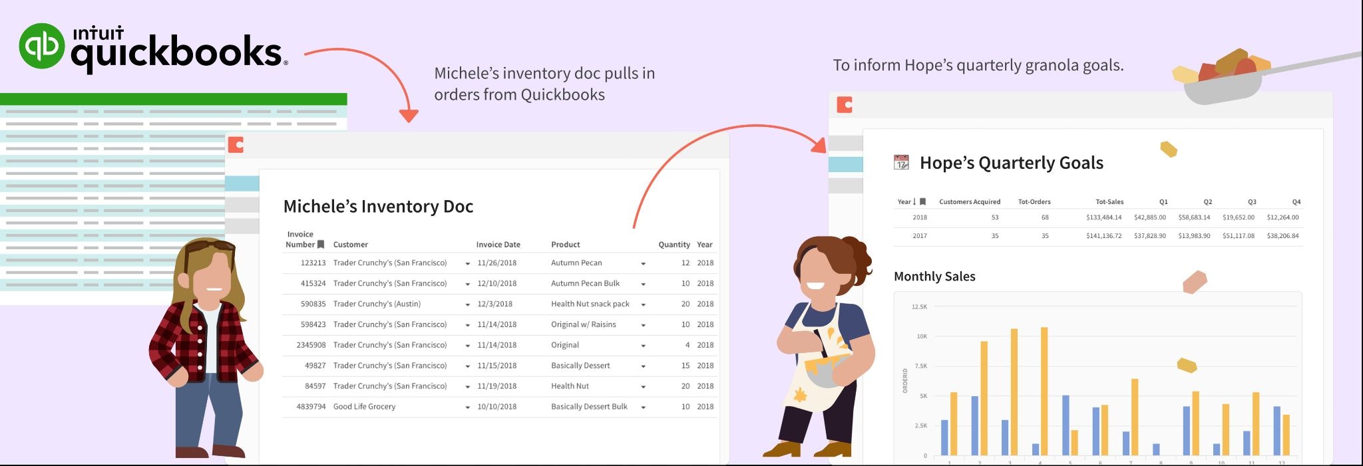
Task: Click blue bar for month 8 in chart
Action: click(1156, 449)
